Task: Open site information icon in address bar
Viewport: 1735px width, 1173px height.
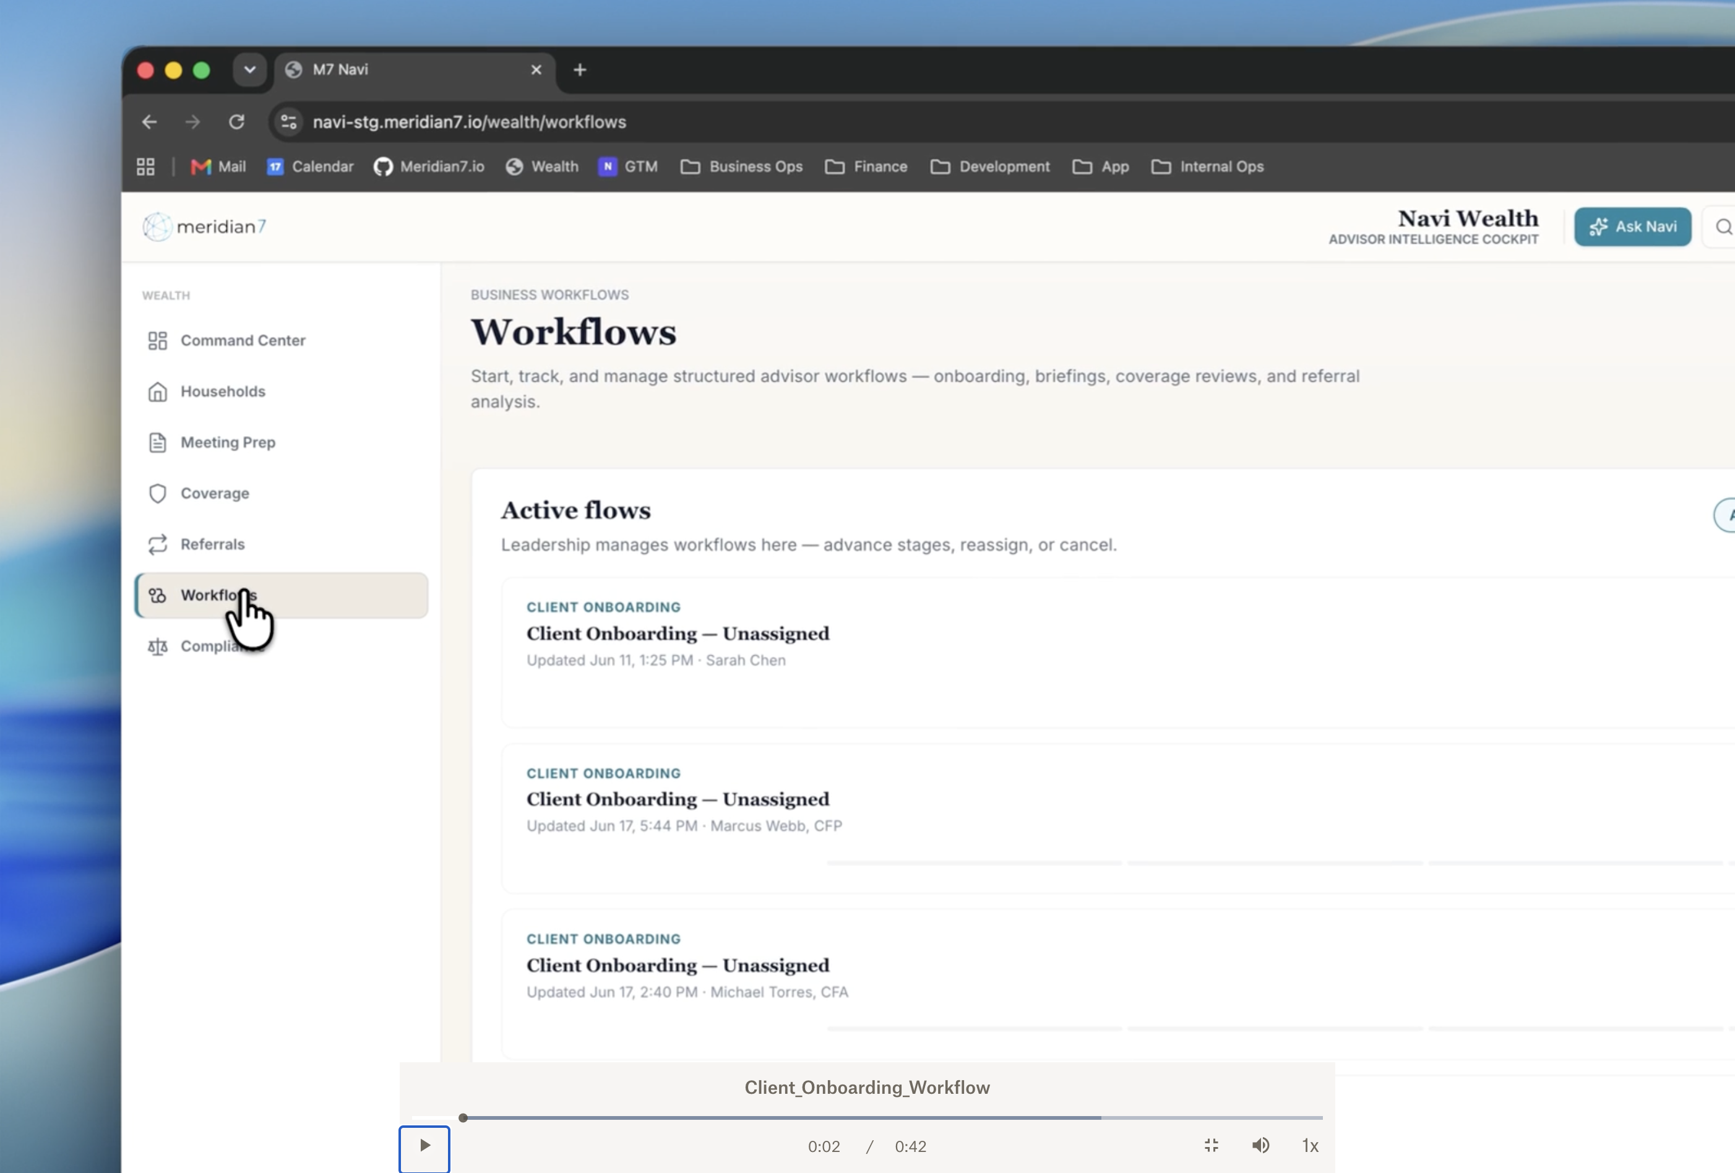Action: pos(289,122)
